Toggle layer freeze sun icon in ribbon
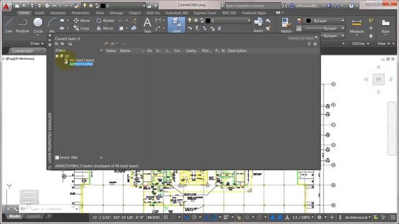The image size is (399, 224). point(196,21)
